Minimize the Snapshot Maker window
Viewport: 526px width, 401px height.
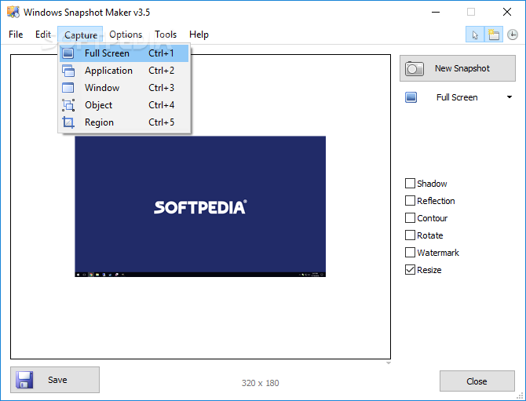[x=436, y=12]
